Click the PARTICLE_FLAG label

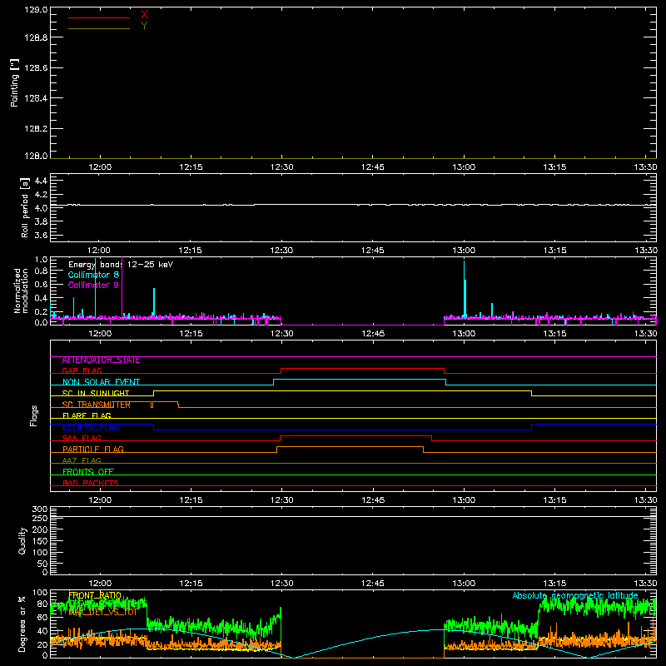click(93, 450)
